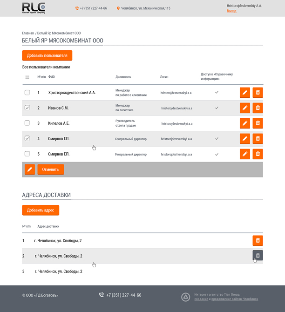The image size is (285, 312).
Task: Click the header phone number +7 (351) 227-44-66
Action: (93, 8)
